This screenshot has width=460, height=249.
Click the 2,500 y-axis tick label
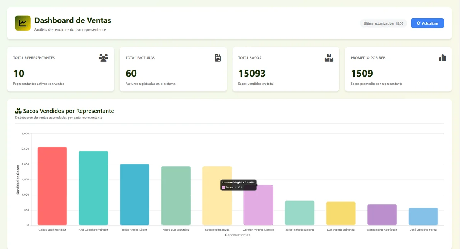[x=25, y=149]
